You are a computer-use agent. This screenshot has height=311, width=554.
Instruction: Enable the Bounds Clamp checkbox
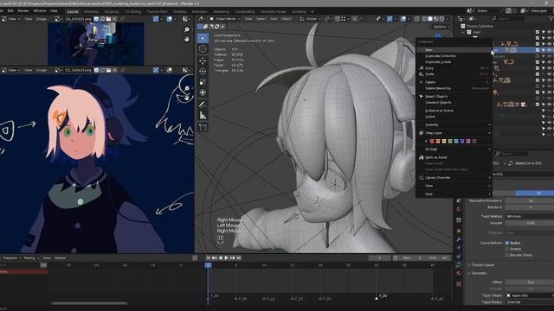pyautogui.click(x=507, y=255)
